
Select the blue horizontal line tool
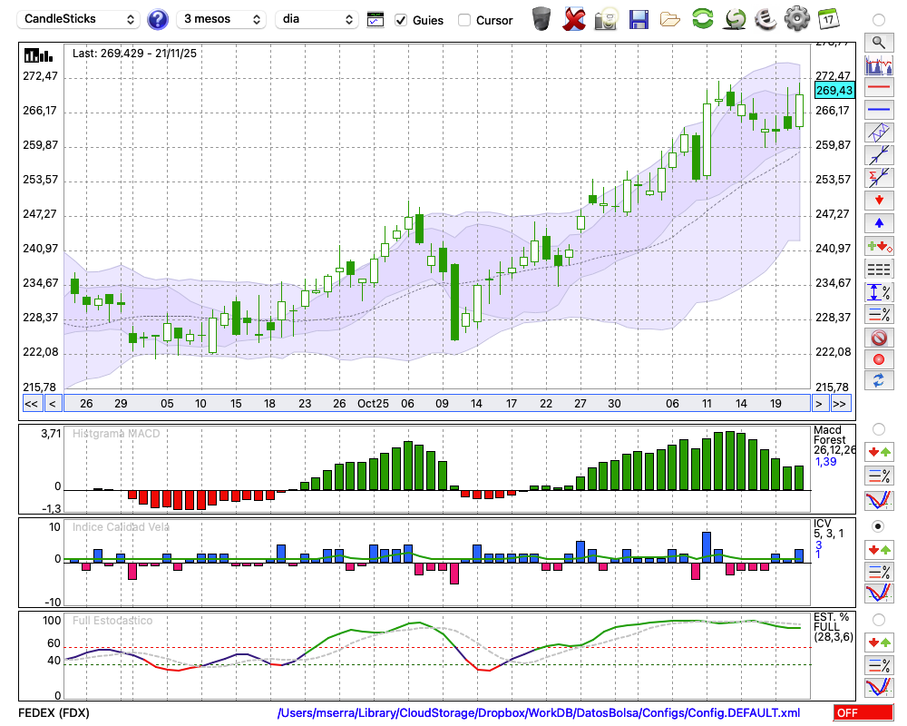point(879,110)
